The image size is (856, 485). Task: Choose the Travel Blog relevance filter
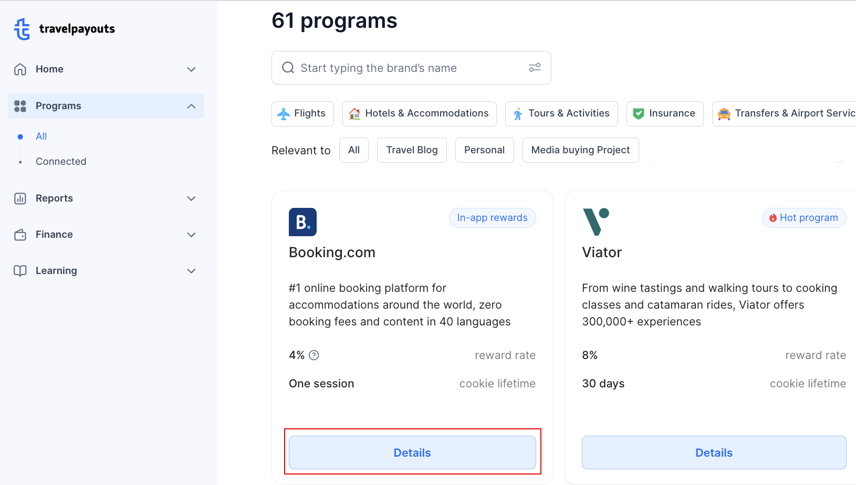pos(412,150)
